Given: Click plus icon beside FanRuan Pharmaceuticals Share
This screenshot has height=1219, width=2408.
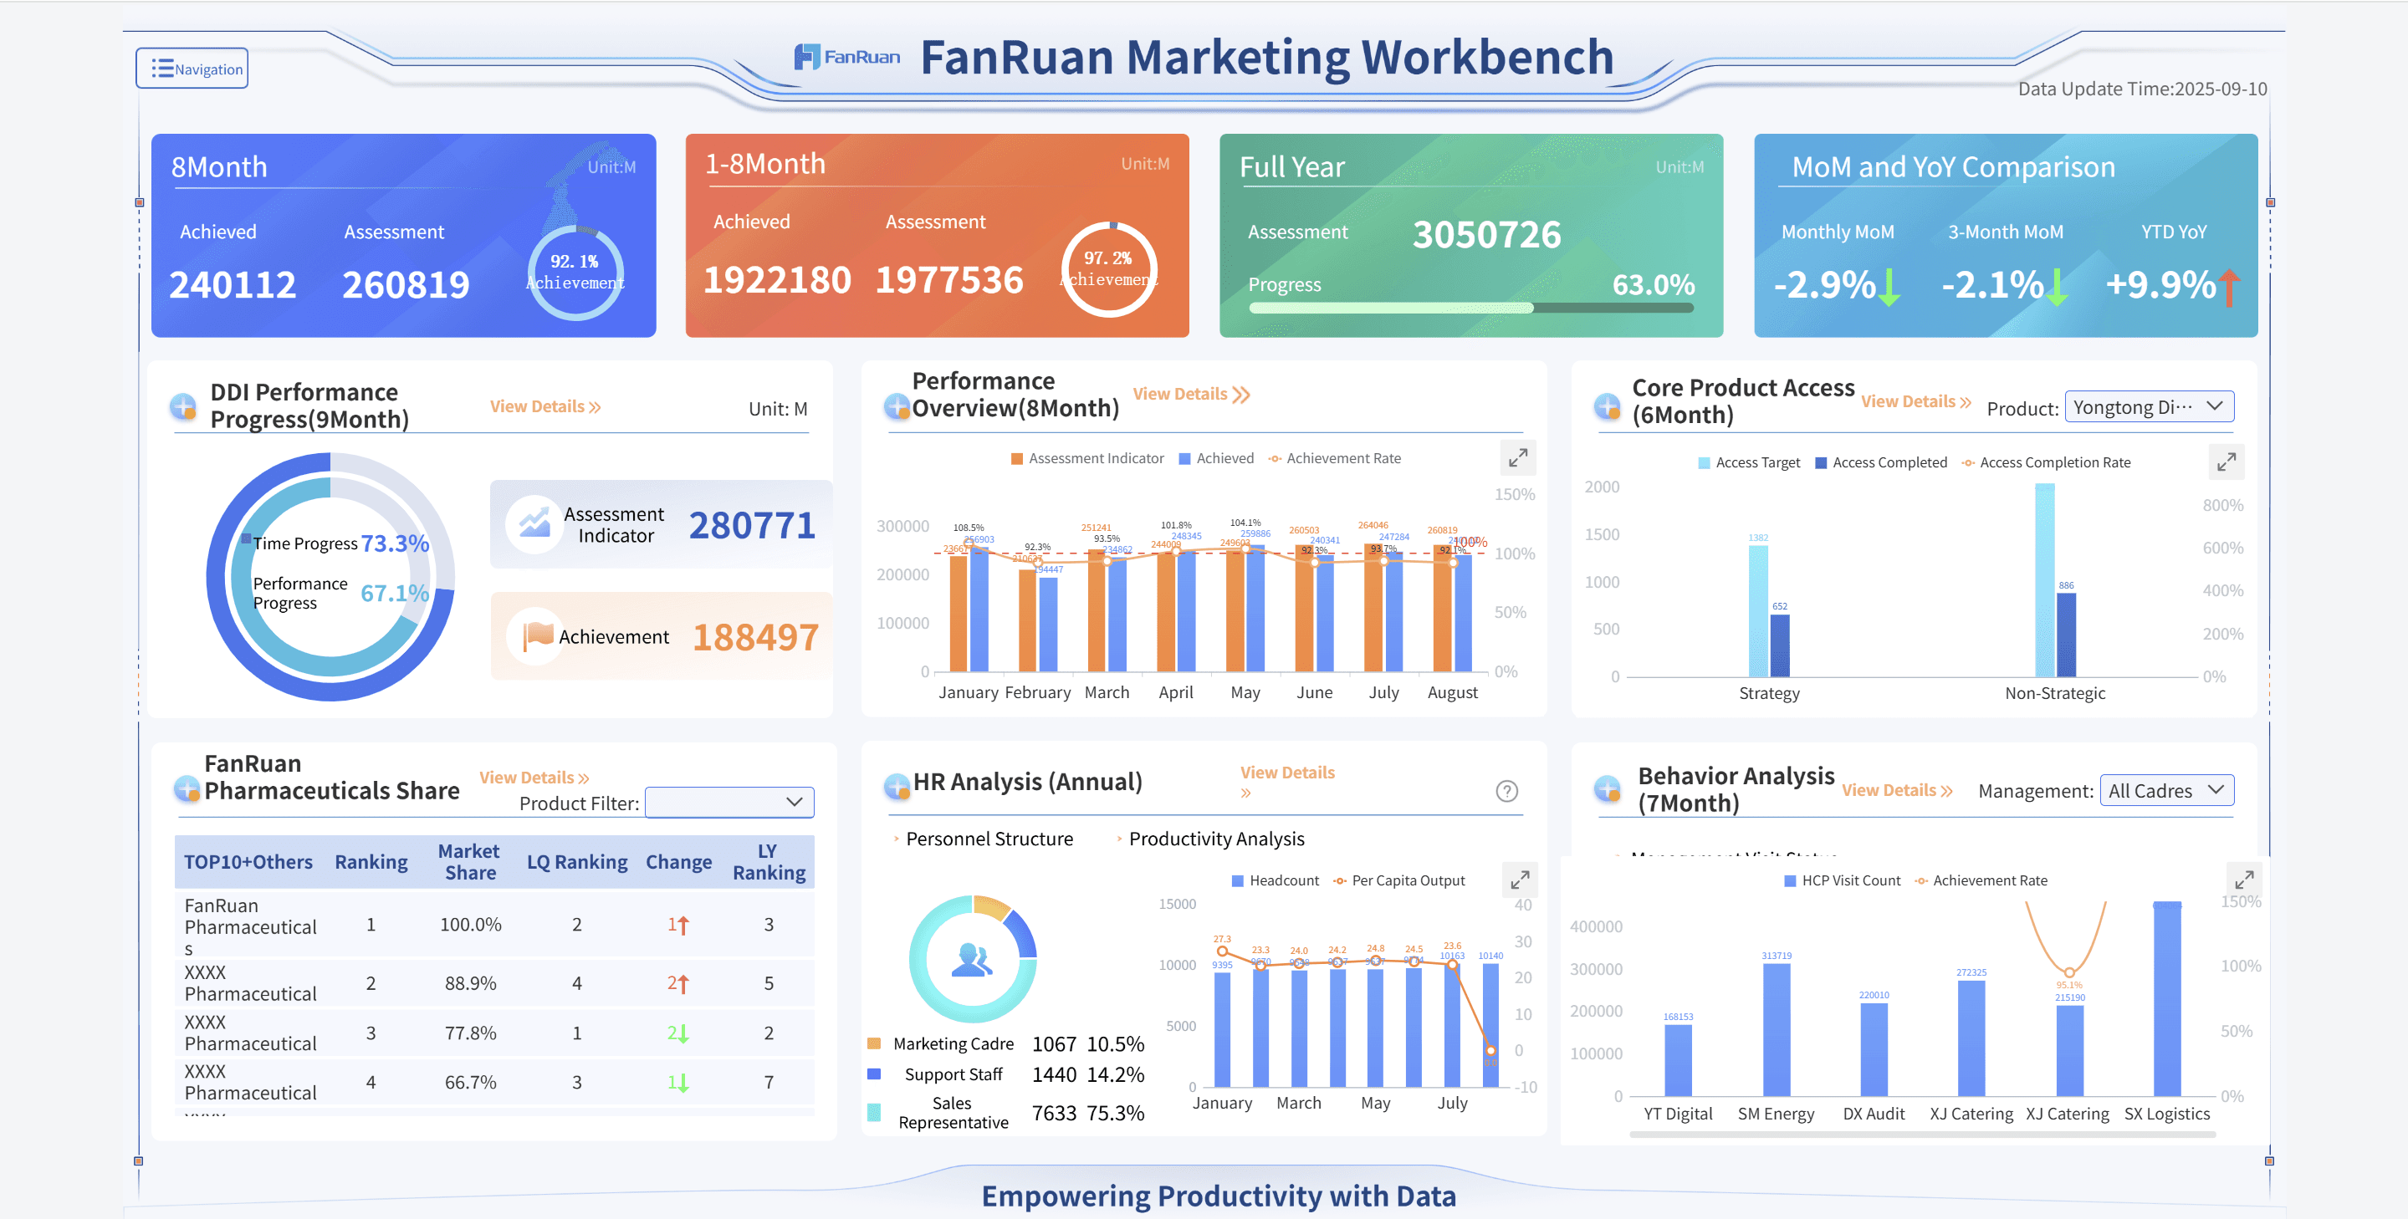Looking at the screenshot, I should click(x=187, y=789).
